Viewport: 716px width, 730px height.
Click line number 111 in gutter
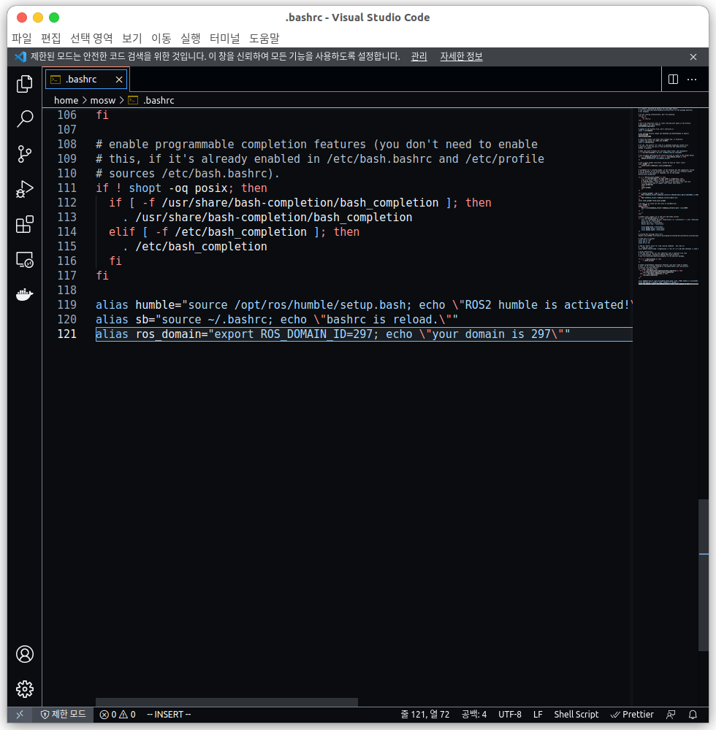click(x=66, y=188)
